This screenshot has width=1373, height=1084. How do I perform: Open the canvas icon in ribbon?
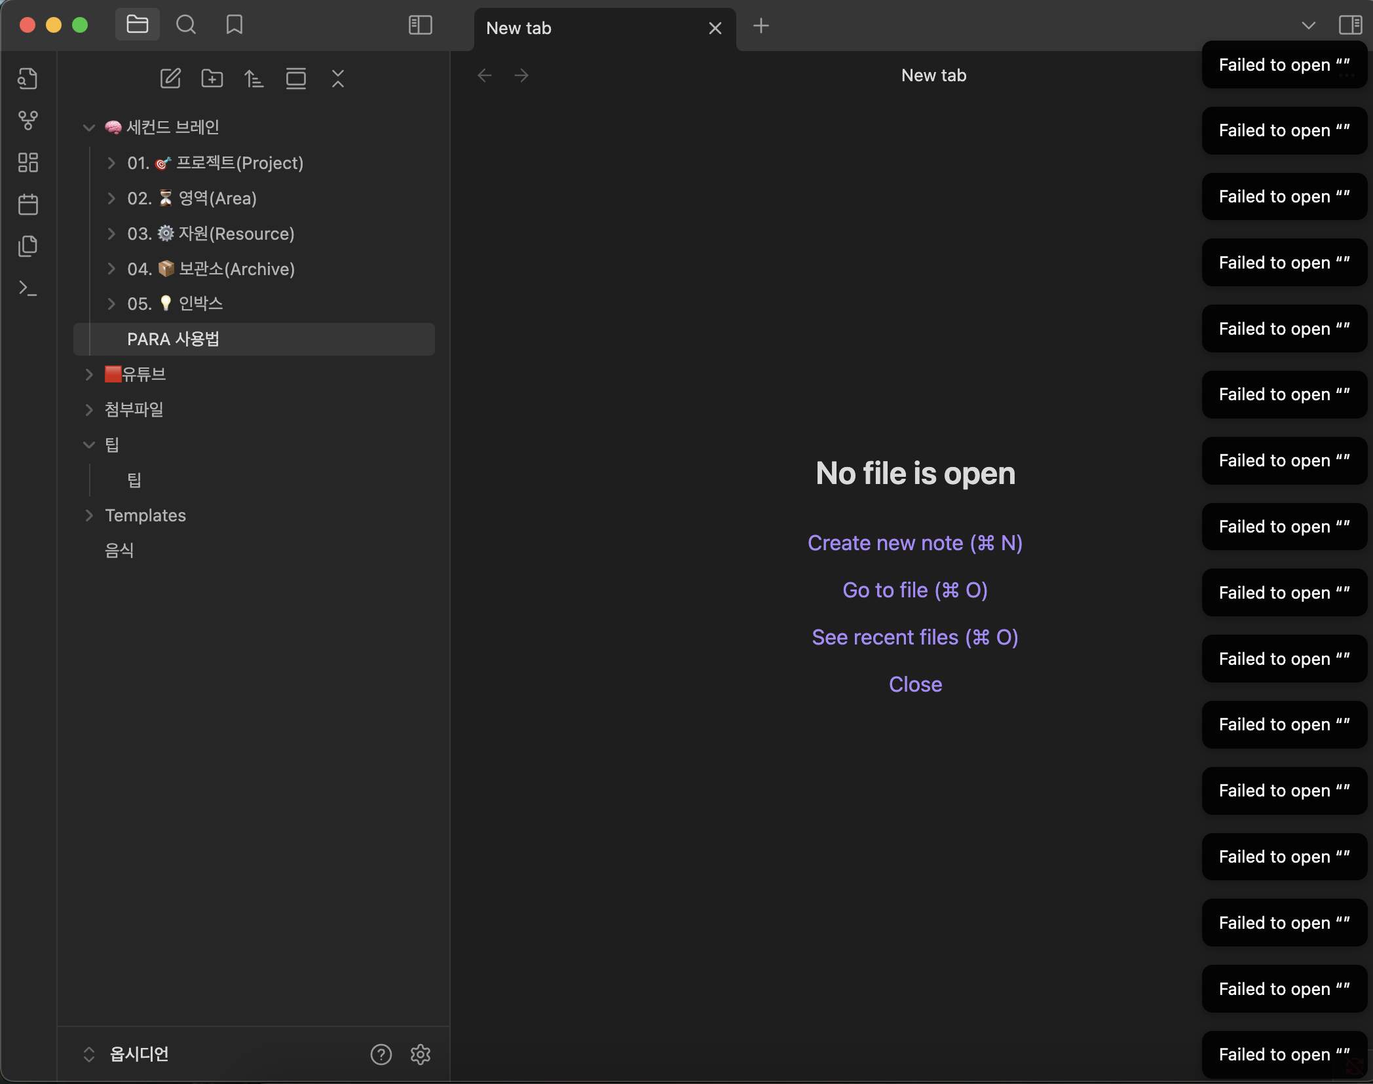[x=28, y=162]
